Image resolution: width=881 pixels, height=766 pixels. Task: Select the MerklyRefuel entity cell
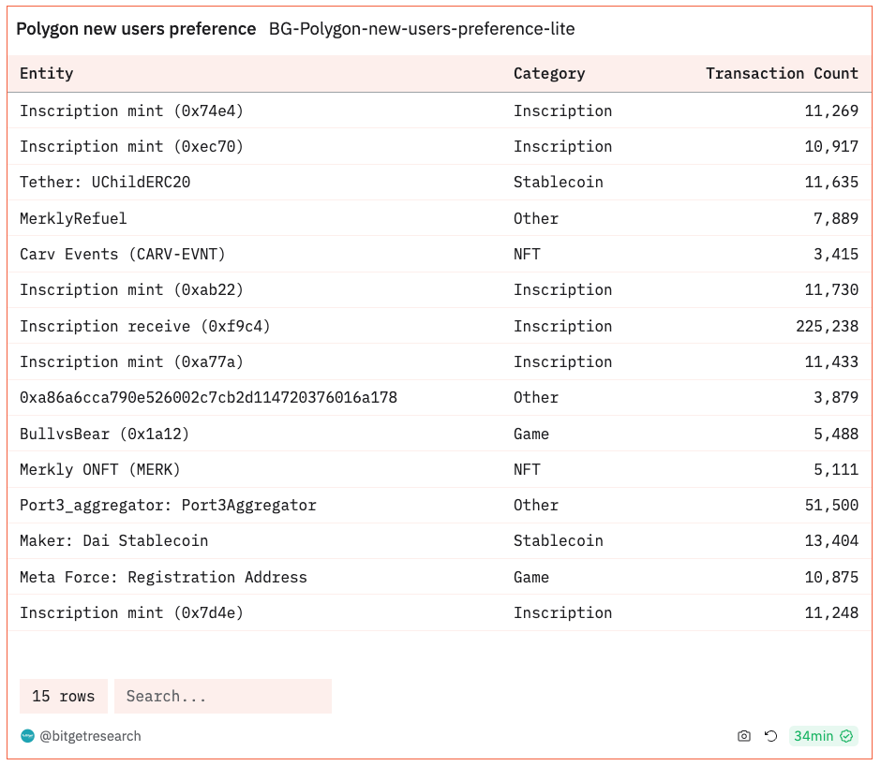[x=73, y=218]
